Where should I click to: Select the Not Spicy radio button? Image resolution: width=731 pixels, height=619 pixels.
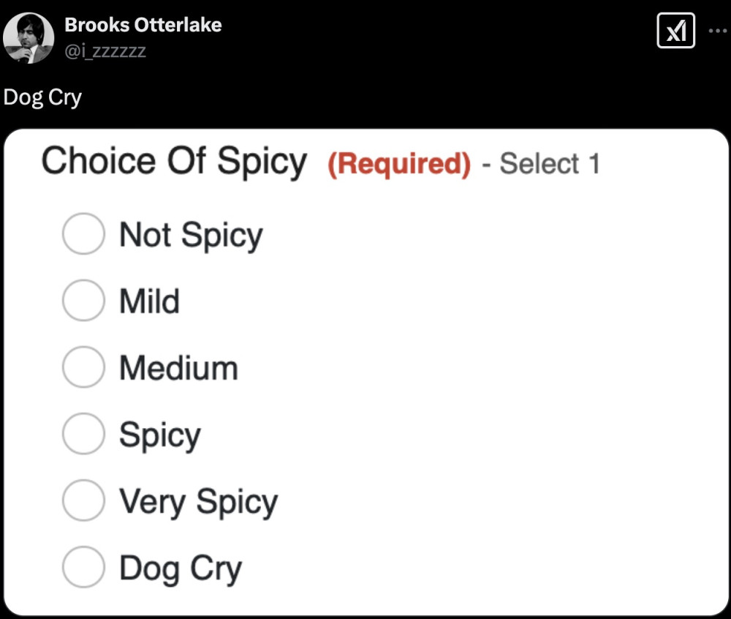point(83,234)
